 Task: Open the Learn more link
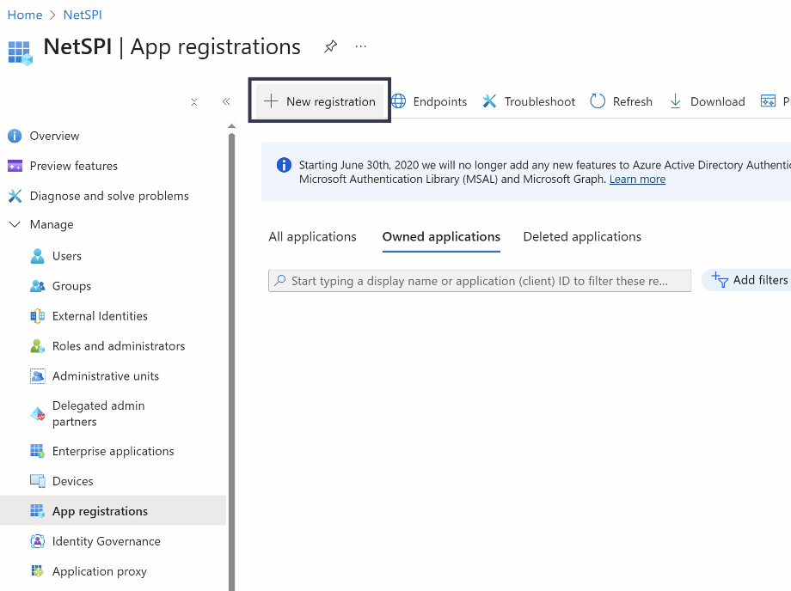637,180
